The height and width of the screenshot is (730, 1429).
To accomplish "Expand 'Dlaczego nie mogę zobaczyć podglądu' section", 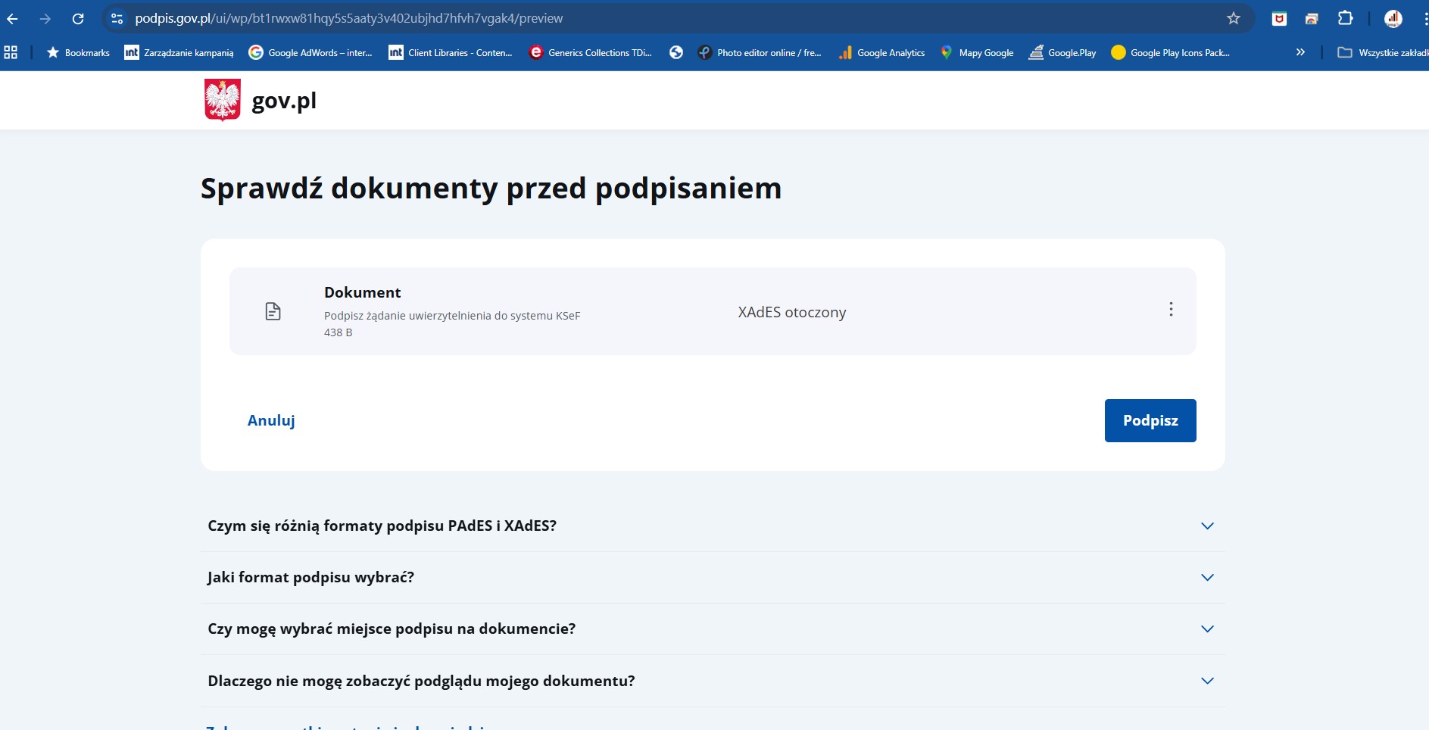I will pos(1207,681).
